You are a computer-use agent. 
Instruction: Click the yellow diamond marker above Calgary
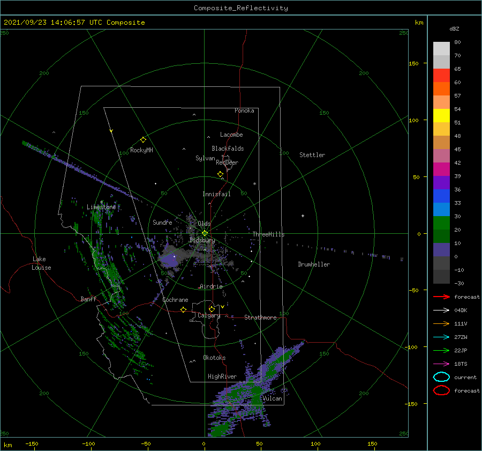[212, 309]
